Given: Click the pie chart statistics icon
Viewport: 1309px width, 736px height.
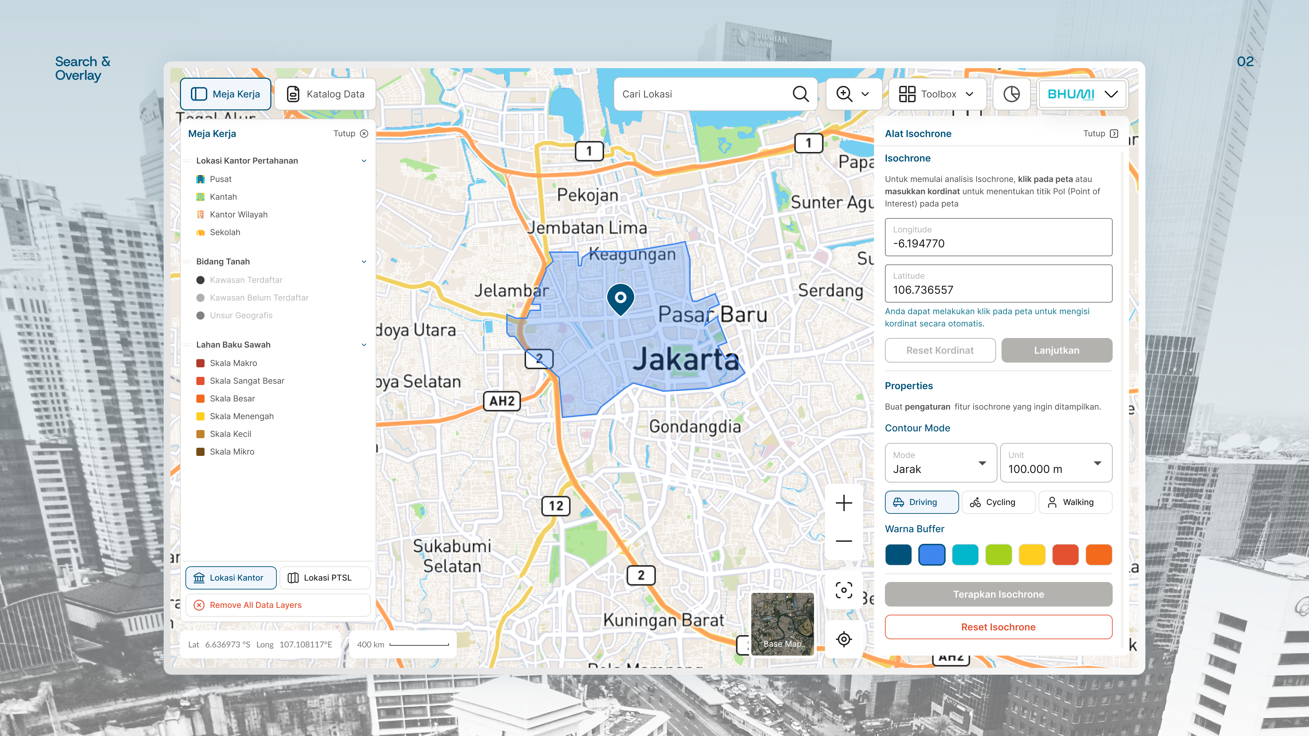Looking at the screenshot, I should (x=1011, y=94).
